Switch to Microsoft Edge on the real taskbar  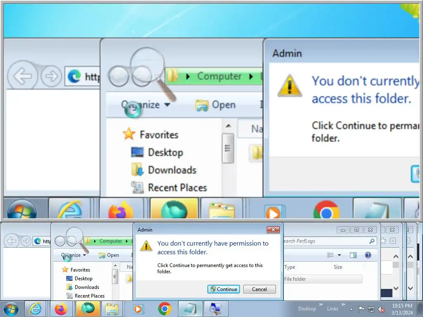(x=88, y=309)
